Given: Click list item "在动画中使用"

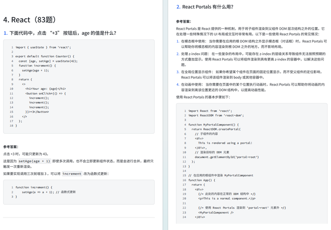Looking at the screenshot, I should click(x=251, y=88).
